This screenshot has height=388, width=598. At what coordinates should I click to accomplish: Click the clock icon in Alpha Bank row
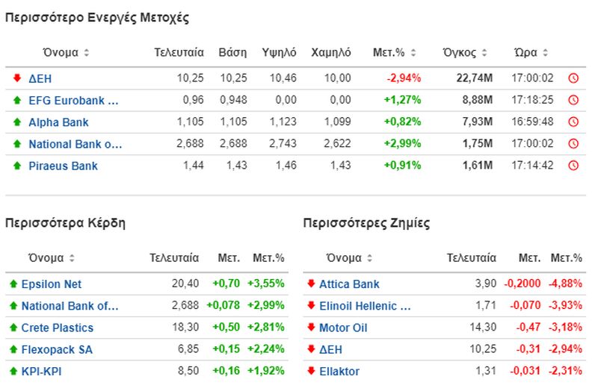573,122
